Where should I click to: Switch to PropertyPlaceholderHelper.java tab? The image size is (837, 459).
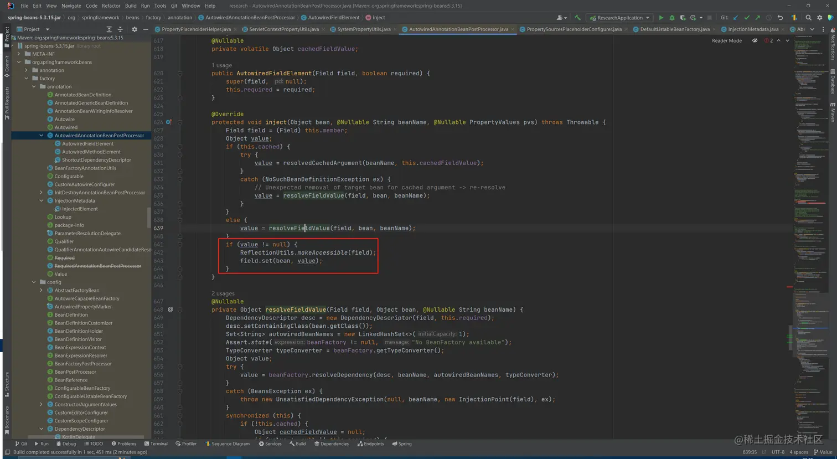coord(197,29)
